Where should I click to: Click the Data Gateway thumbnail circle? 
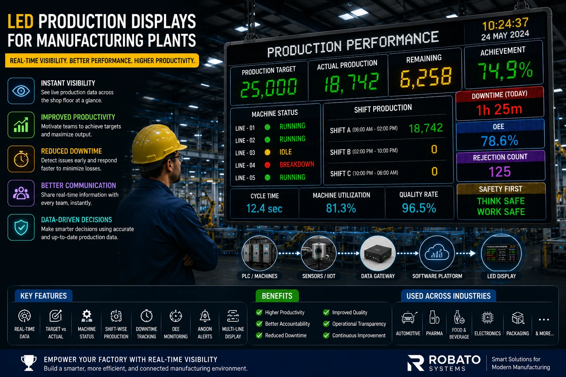(x=378, y=254)
